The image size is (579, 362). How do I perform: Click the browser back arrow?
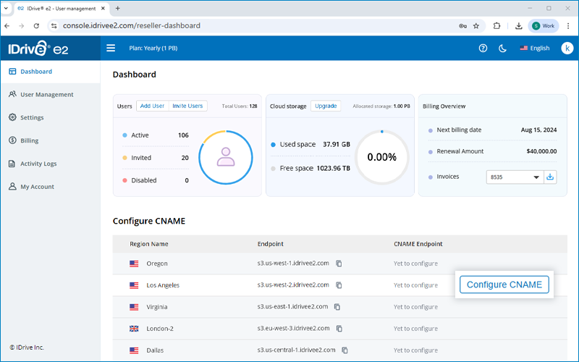pyautogui.click(x=7, y=26)
